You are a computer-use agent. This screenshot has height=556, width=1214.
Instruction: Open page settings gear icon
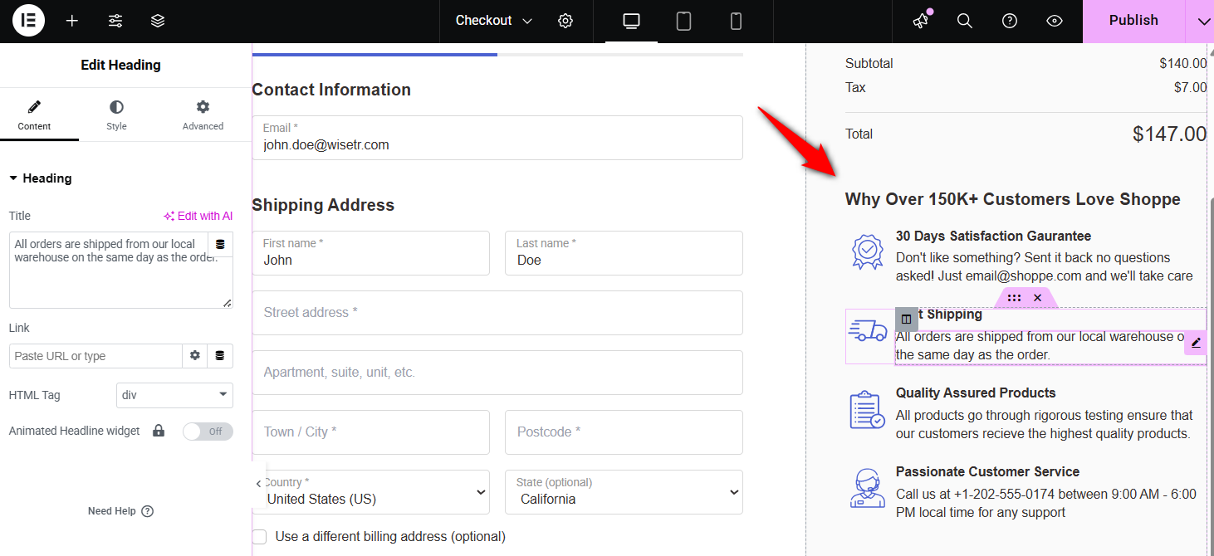click(x=565, y=21)
